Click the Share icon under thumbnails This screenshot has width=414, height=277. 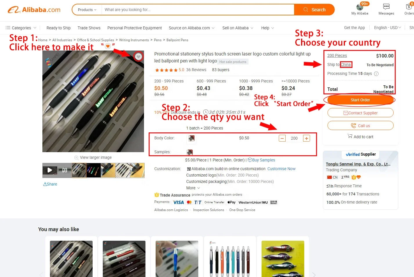[x=45, y=184]
